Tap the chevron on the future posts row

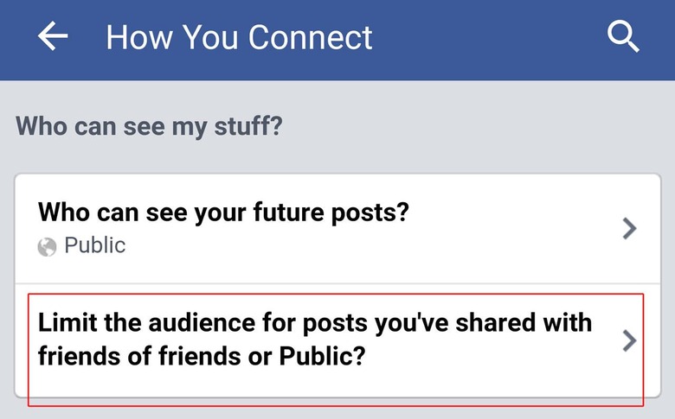pos(629,228)
